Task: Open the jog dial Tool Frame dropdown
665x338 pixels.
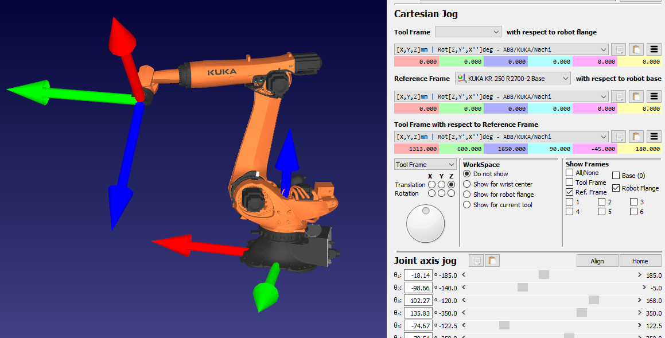Action: [x=425, y=165]
